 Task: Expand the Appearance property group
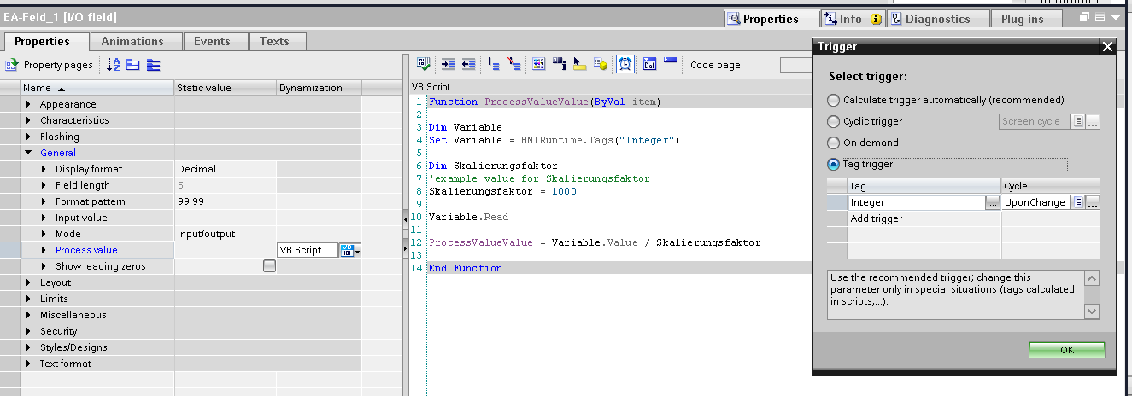[x=28, y=104]
